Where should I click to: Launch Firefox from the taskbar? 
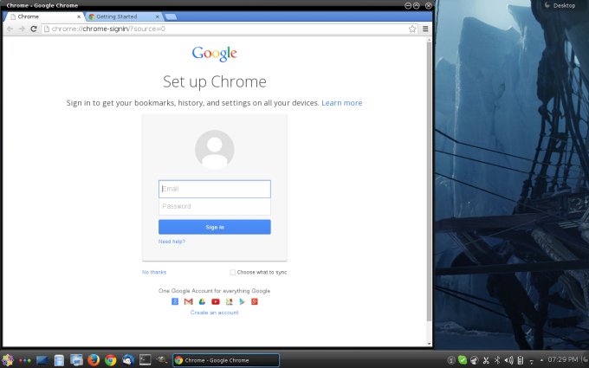pos(94,360)
